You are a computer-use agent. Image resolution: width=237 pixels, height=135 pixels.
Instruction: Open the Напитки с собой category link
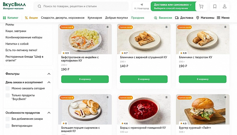pyautogui.click(x=17, y=44)
